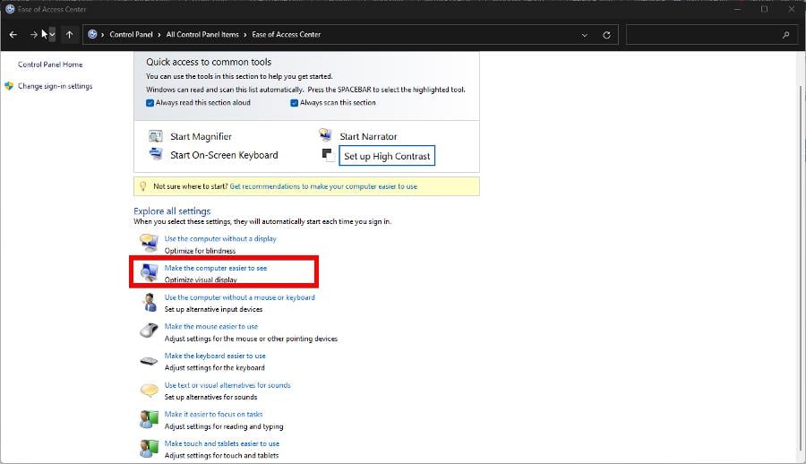This screenshot has width=806, height=464.
Task: Click the shield icon beside sign-in settings
Action: [9, 86]
